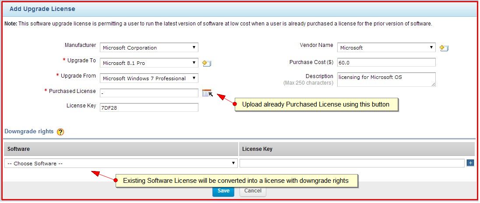The height and width of the screenshot is (203, 480).
Task: Click the Software column header
Action: (121, 149)
